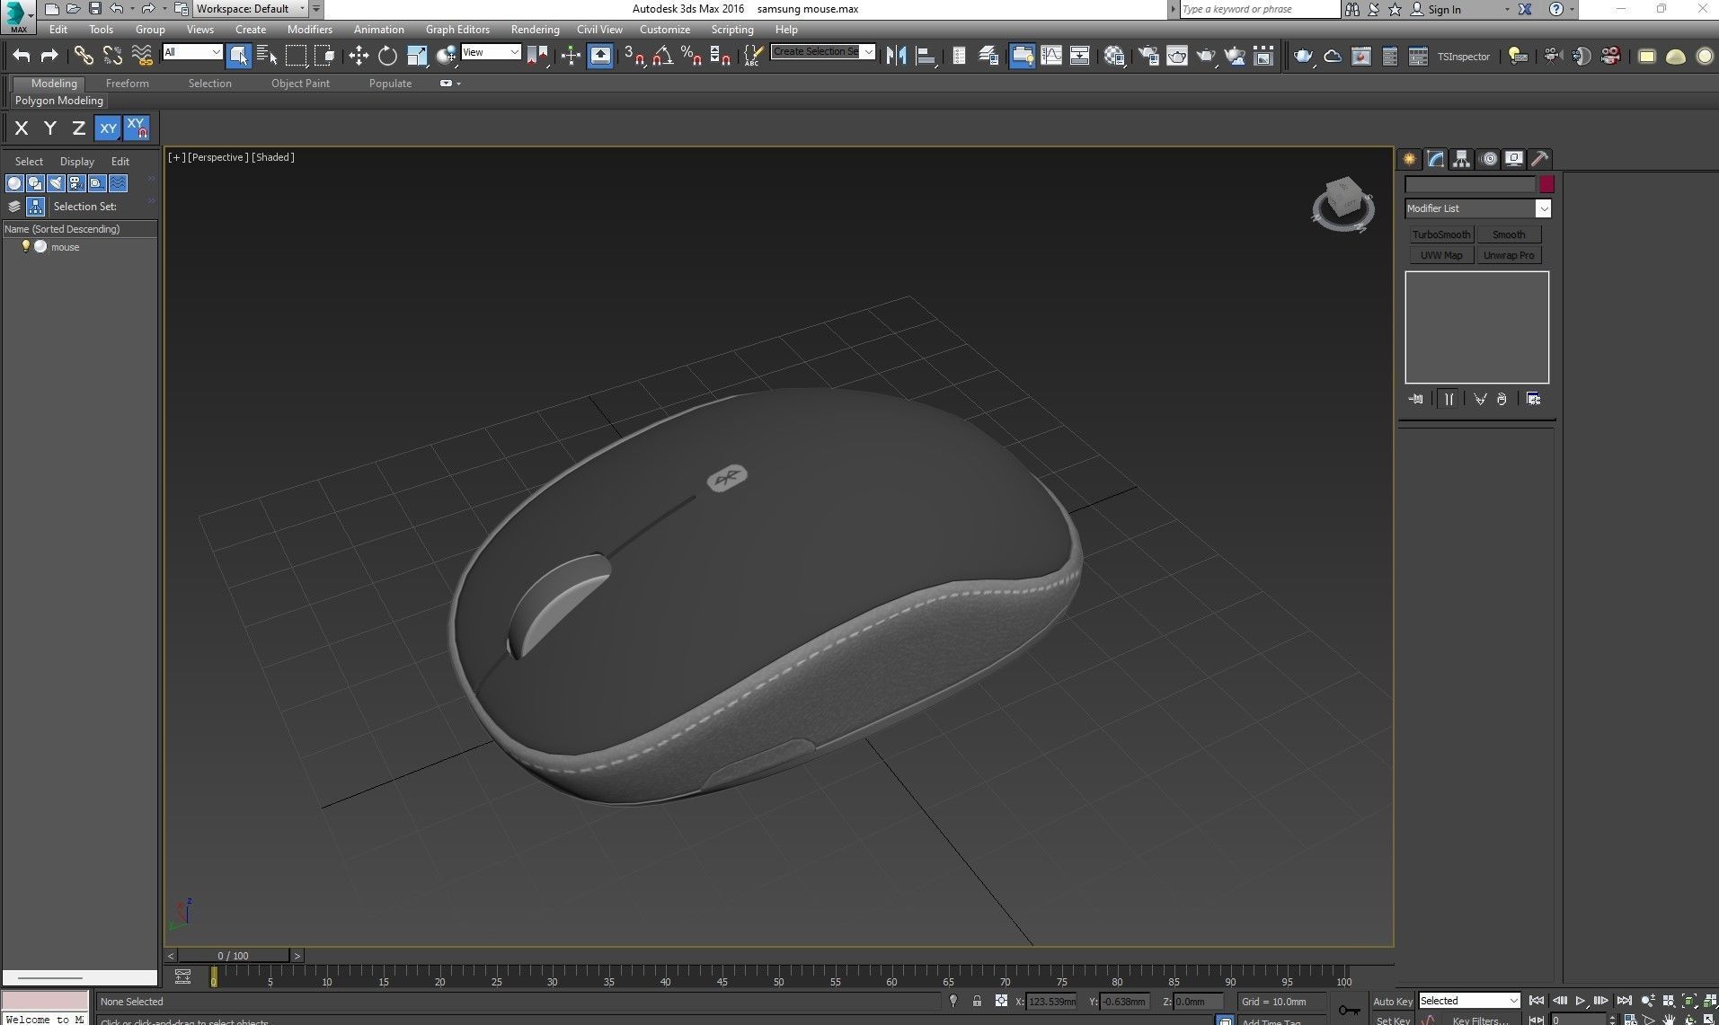The height and width of the screenshot is (1025, 1719).
Task: Click the time slider 0 / 100 handle
Action: pos(234,956)
